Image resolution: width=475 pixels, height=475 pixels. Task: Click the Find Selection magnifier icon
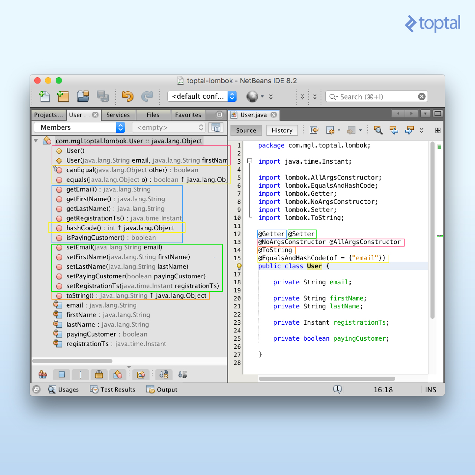(x=378, y=130)
